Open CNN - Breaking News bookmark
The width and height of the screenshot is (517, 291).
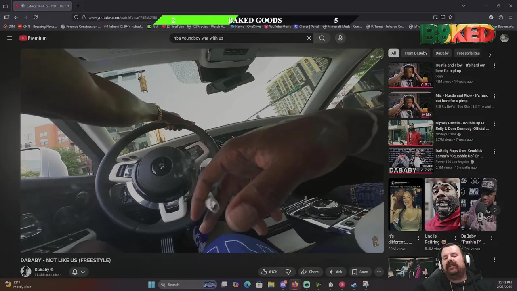(x=38, y=27)
